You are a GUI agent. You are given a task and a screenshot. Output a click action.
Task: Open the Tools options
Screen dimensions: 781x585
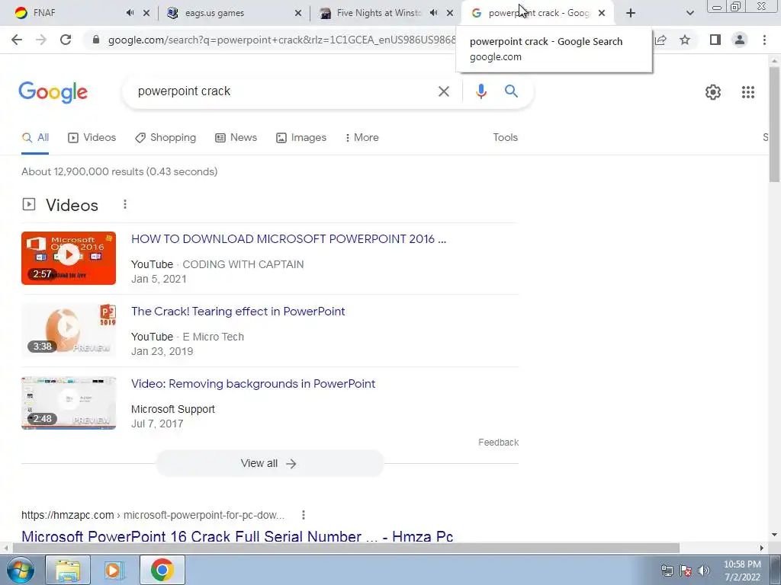[x=505, y=138]
